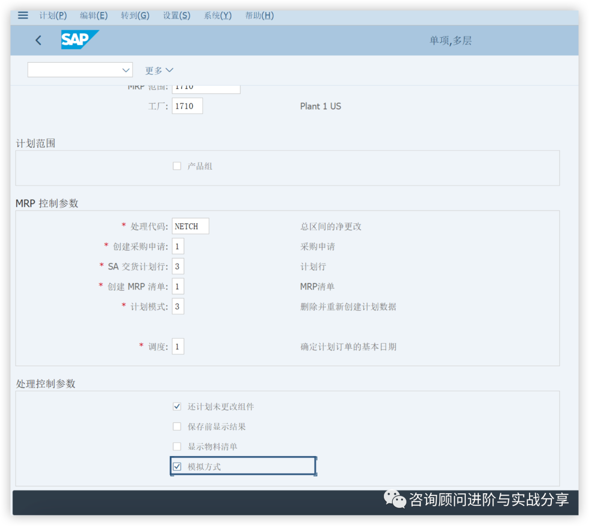589x526 pixels.
Task: Click the 工厂 1710 plant field
Action: pos(187,106)
